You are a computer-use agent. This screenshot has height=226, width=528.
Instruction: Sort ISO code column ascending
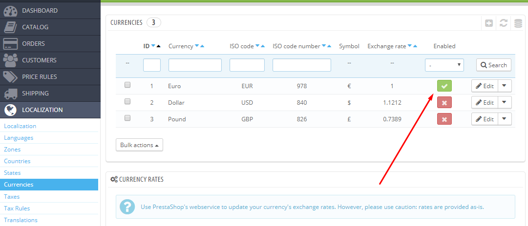click(x=263, y=46)
